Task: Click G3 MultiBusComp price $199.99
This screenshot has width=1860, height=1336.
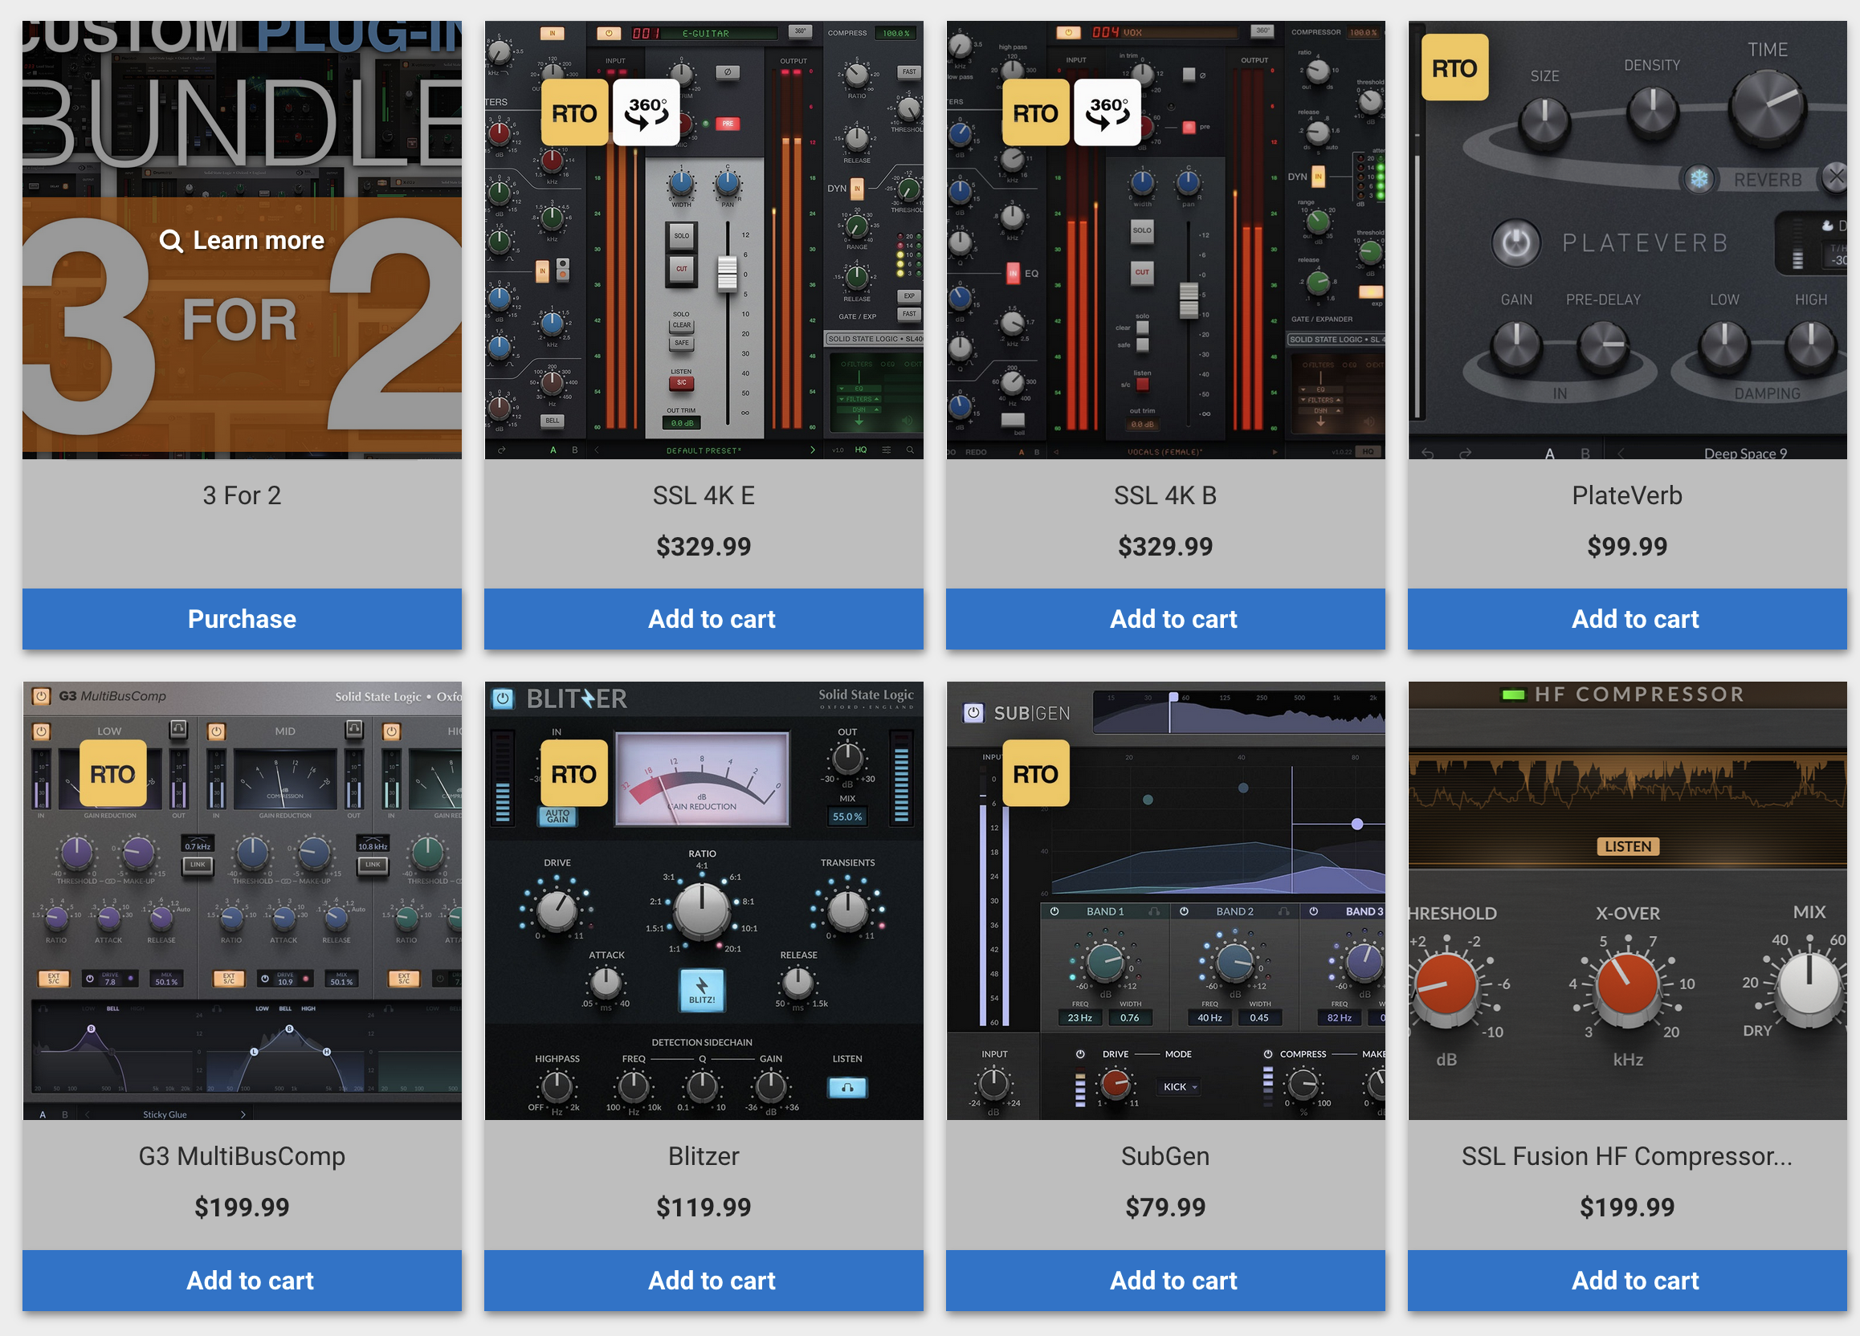Action: coord(242,1208)
